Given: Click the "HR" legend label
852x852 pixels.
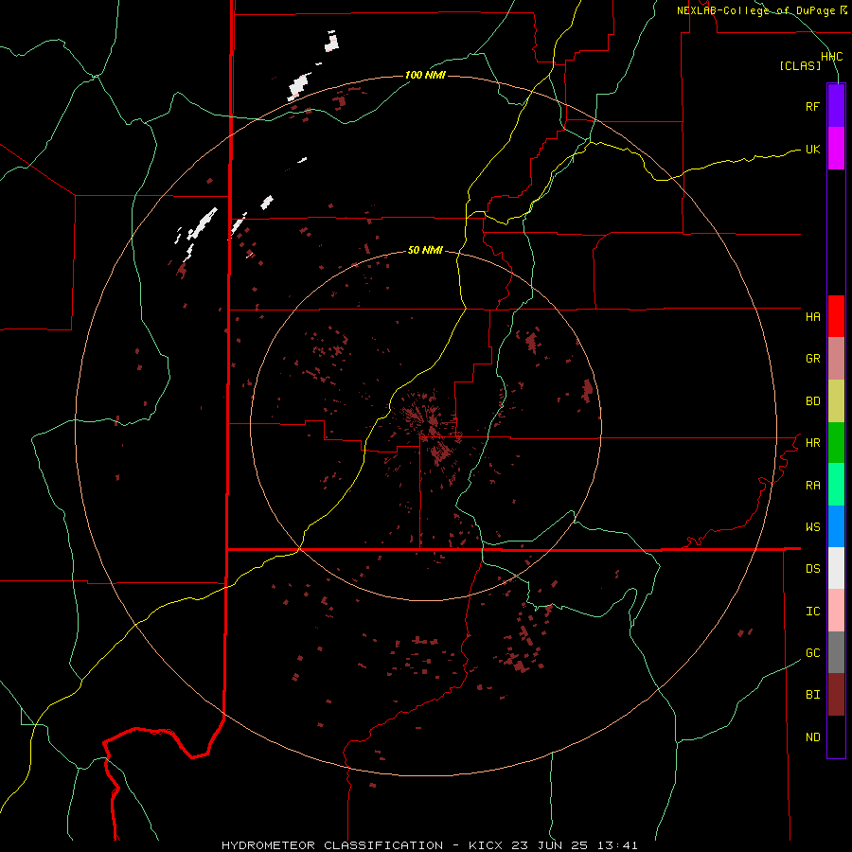Looking at the screenshot, I should 812,443.
